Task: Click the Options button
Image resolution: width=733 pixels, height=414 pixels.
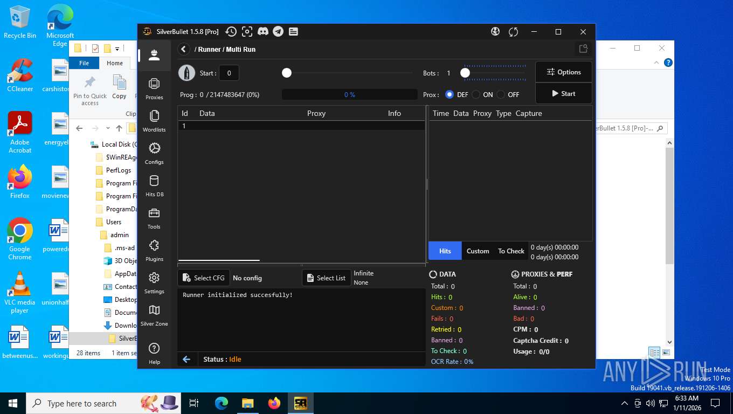Action: [x=564, y=72]
